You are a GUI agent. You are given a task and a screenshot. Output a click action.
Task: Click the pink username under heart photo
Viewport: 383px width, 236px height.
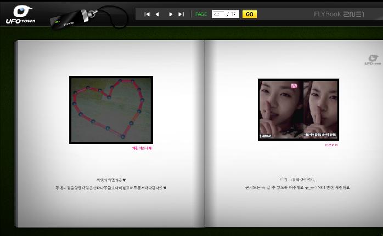pyautogui.click(x=142, y=148)
